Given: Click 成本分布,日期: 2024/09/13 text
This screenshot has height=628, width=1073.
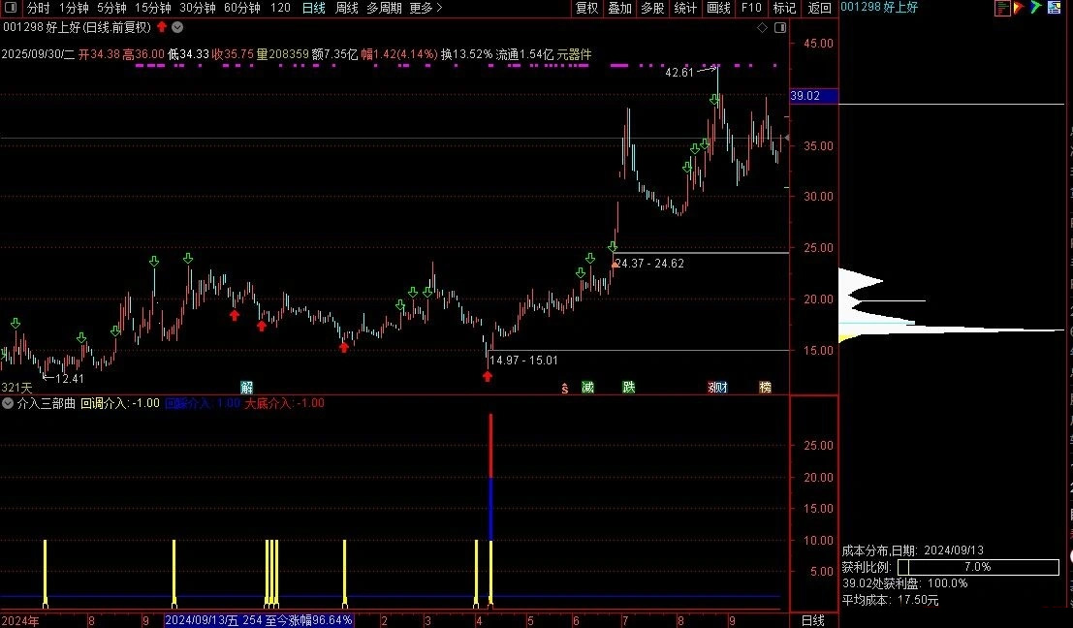Looking at the screenshot, I should click(913, 550).
